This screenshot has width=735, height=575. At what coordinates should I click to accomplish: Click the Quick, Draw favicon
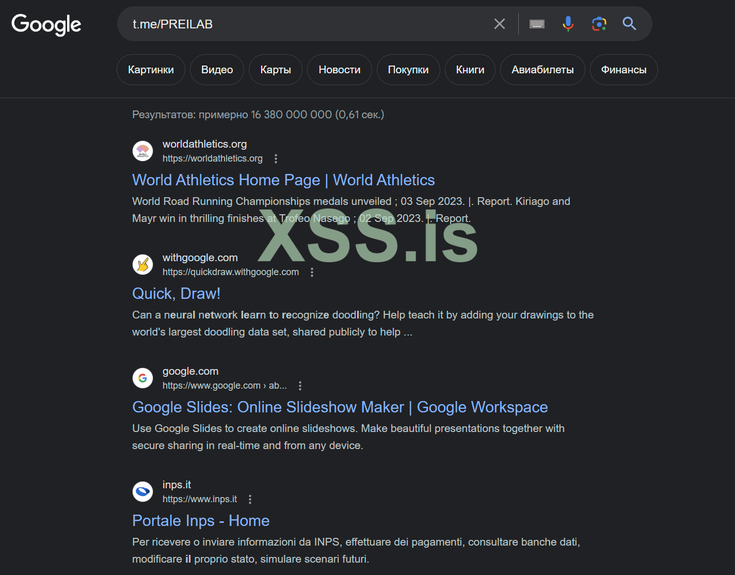[143, 264]
